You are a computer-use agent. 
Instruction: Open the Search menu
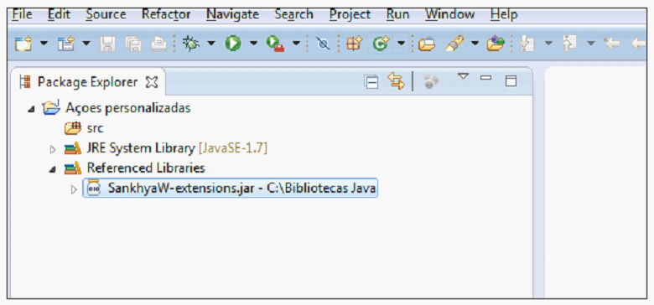tap(293, 14)
